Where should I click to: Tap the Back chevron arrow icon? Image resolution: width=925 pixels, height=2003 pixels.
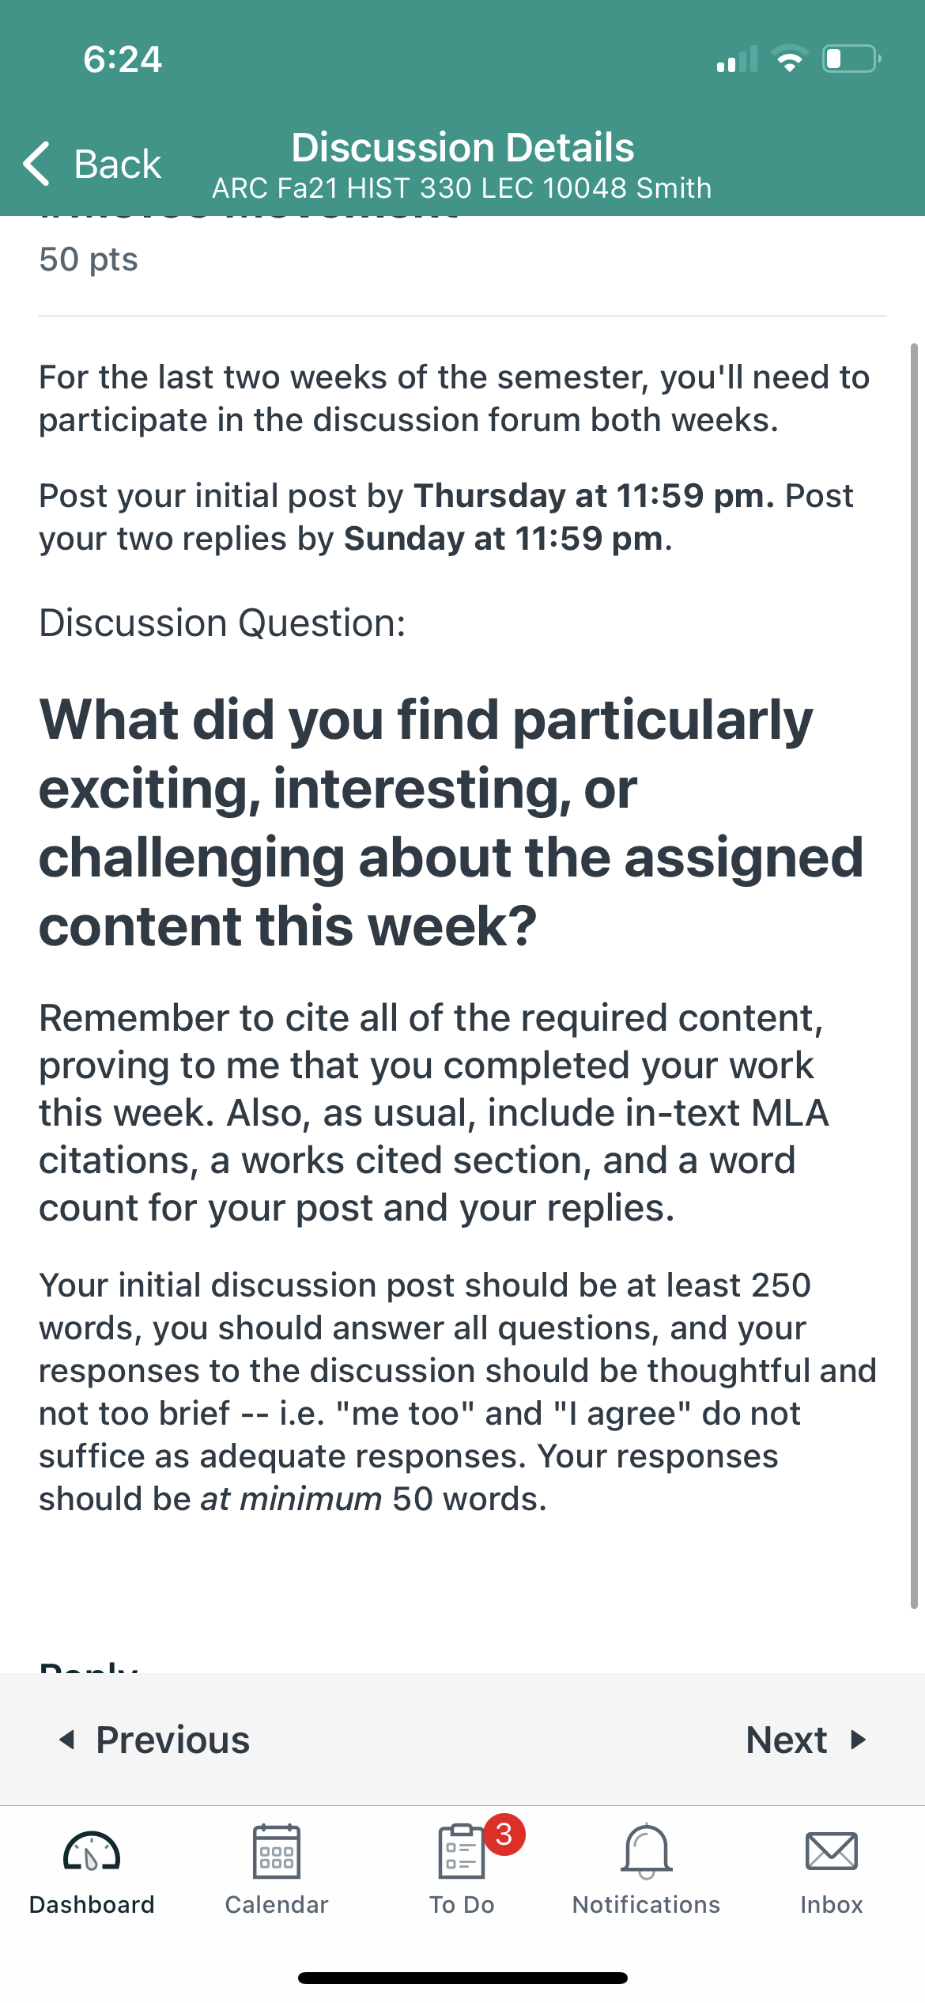tap(36, 164)
